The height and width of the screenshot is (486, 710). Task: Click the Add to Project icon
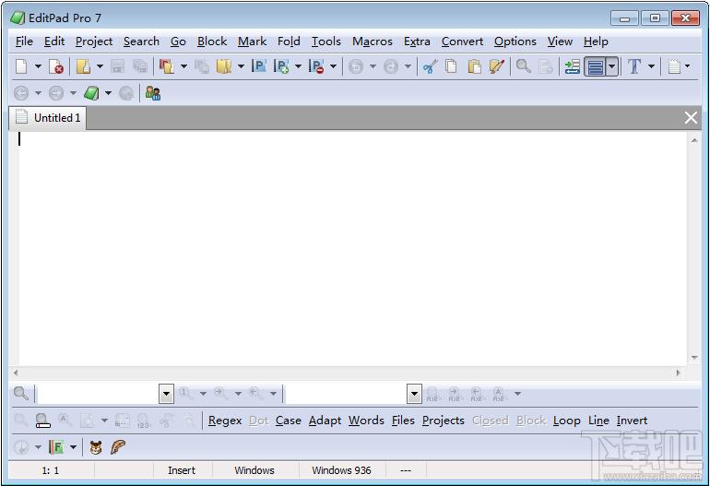(x=281, y=66)
